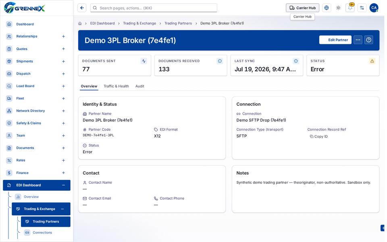Focus the search pages input field
The height and width of the screenshot is (242, 387).
click(154, 8)
